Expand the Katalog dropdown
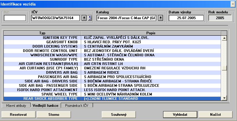This screenshot has width=237, height=121. pyautogui.click(x=161, y=18)
